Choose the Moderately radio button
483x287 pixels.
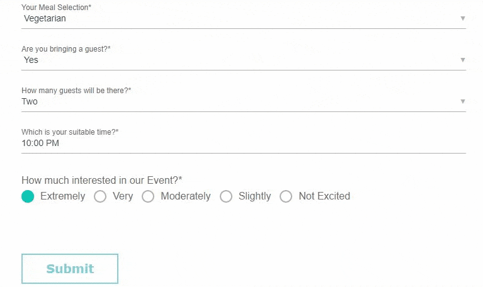point(148,196)
